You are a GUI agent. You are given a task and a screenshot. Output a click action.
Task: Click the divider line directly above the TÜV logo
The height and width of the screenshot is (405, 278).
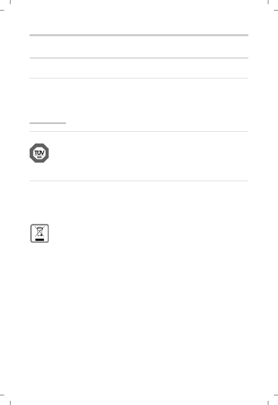pyautogui.click(x=139, y=132)
